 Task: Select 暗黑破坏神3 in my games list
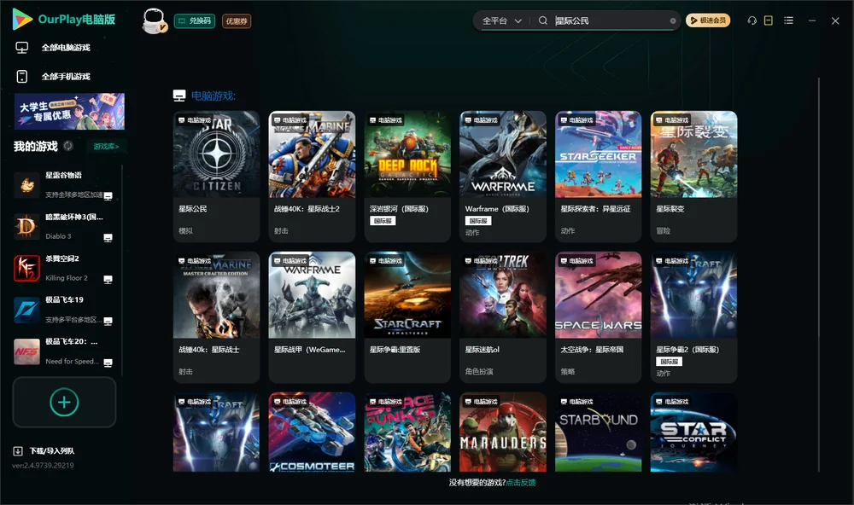[64, 226]
